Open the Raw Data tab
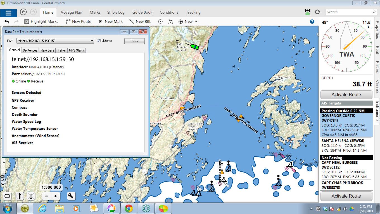 [x=47, y=50]
